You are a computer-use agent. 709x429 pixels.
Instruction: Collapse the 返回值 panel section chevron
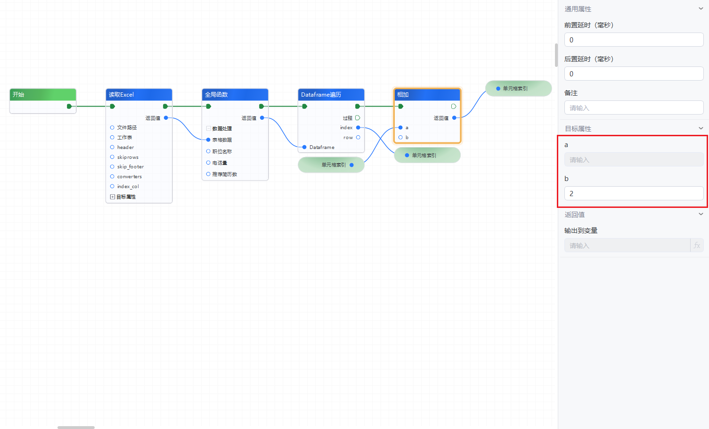pos(701,214)
